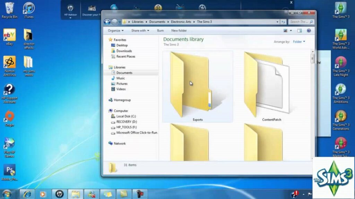Toggle the preview pane icon

click(x=300, y=30)
